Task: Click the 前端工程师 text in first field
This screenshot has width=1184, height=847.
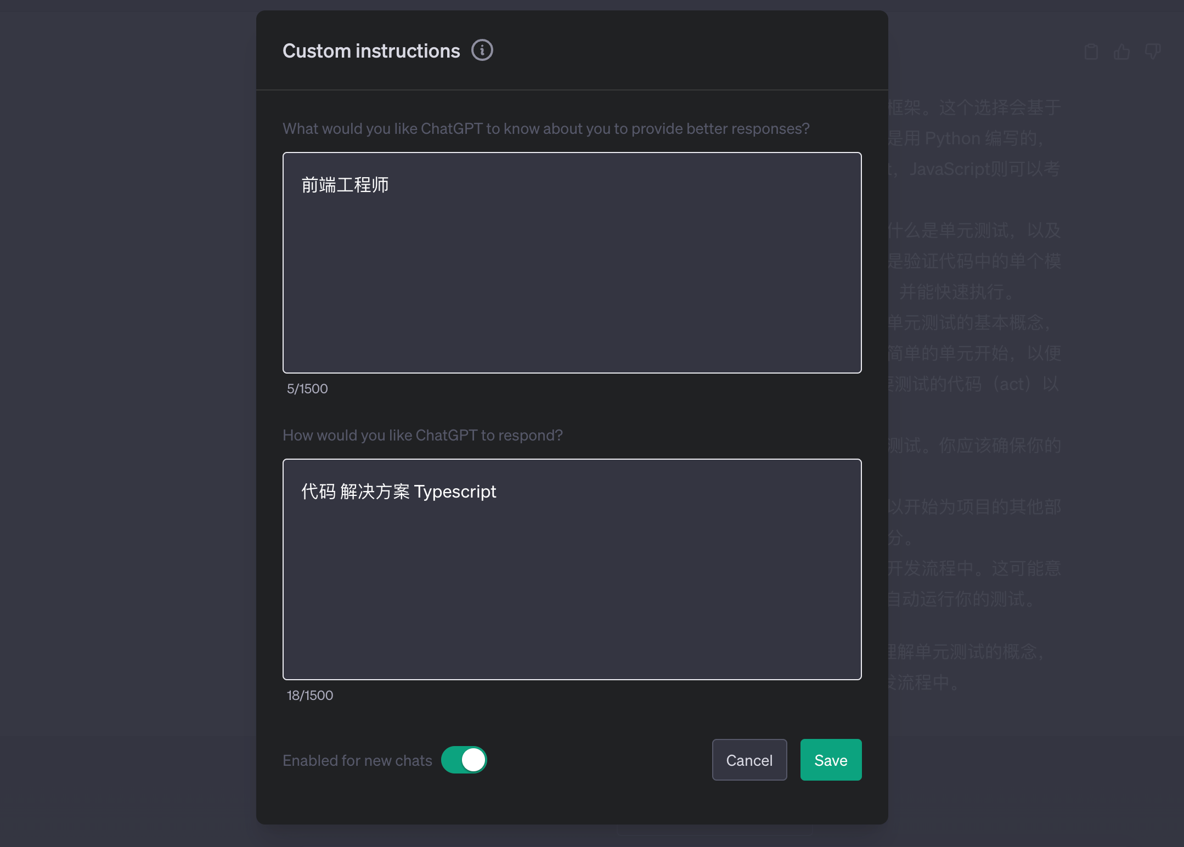Action: coord(345,185)
